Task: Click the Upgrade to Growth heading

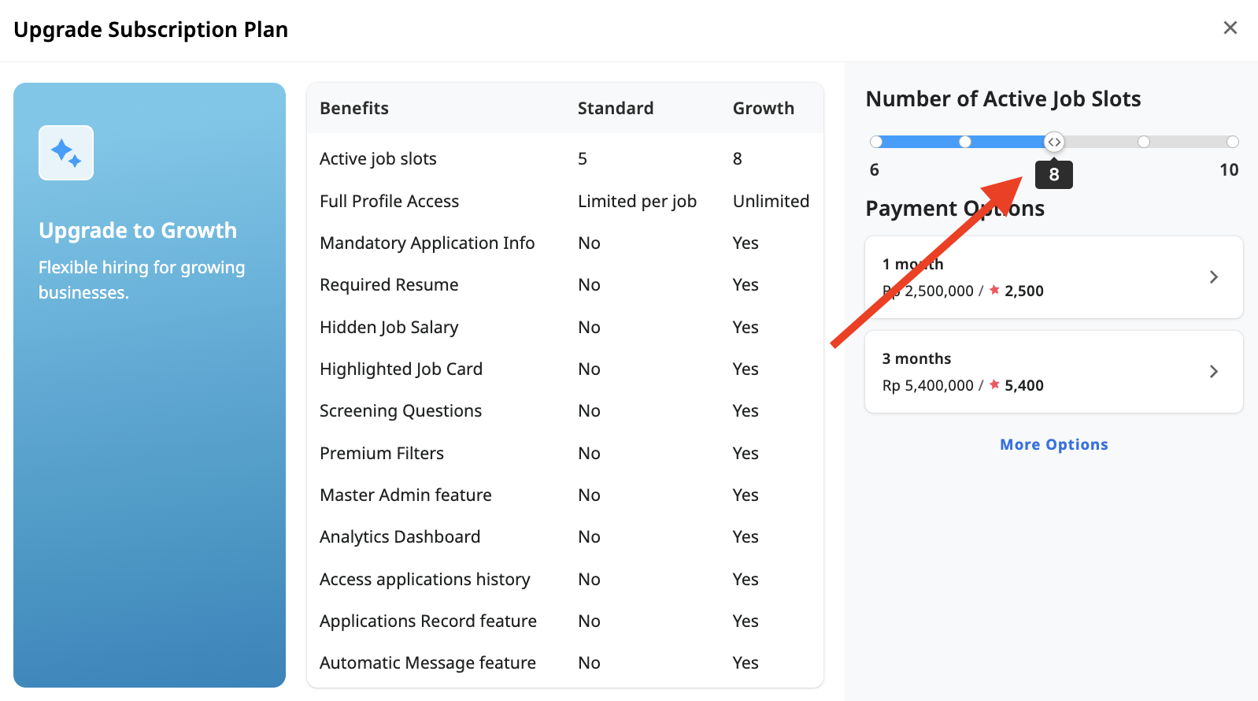Action: tap(138, 230)
